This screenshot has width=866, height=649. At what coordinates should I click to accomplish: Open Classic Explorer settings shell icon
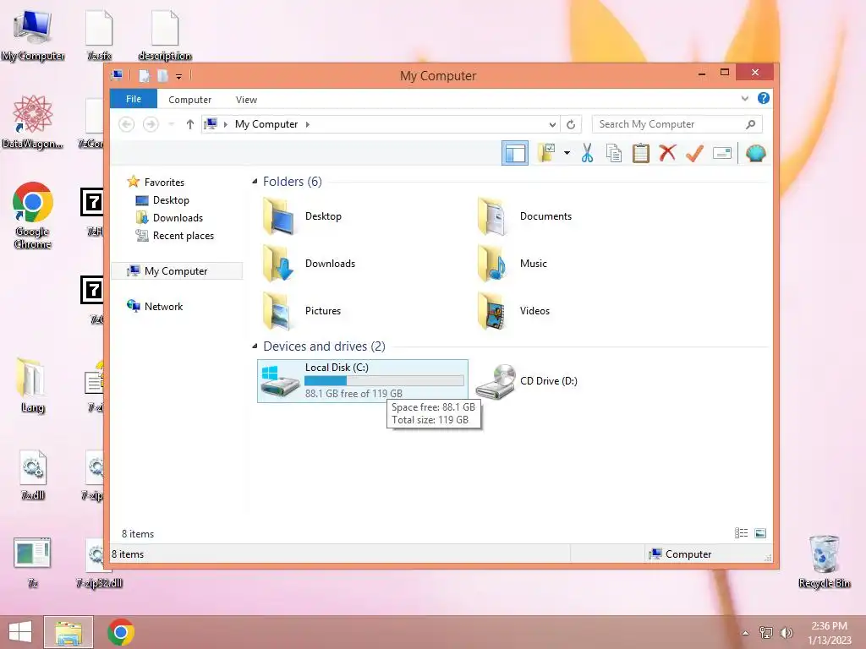point(755,153)
